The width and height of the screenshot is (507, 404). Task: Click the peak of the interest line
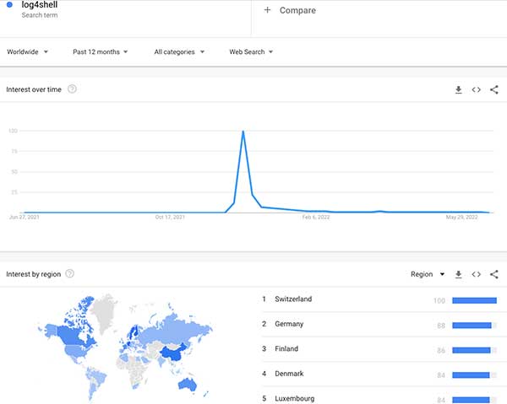[x=243, y=132]
